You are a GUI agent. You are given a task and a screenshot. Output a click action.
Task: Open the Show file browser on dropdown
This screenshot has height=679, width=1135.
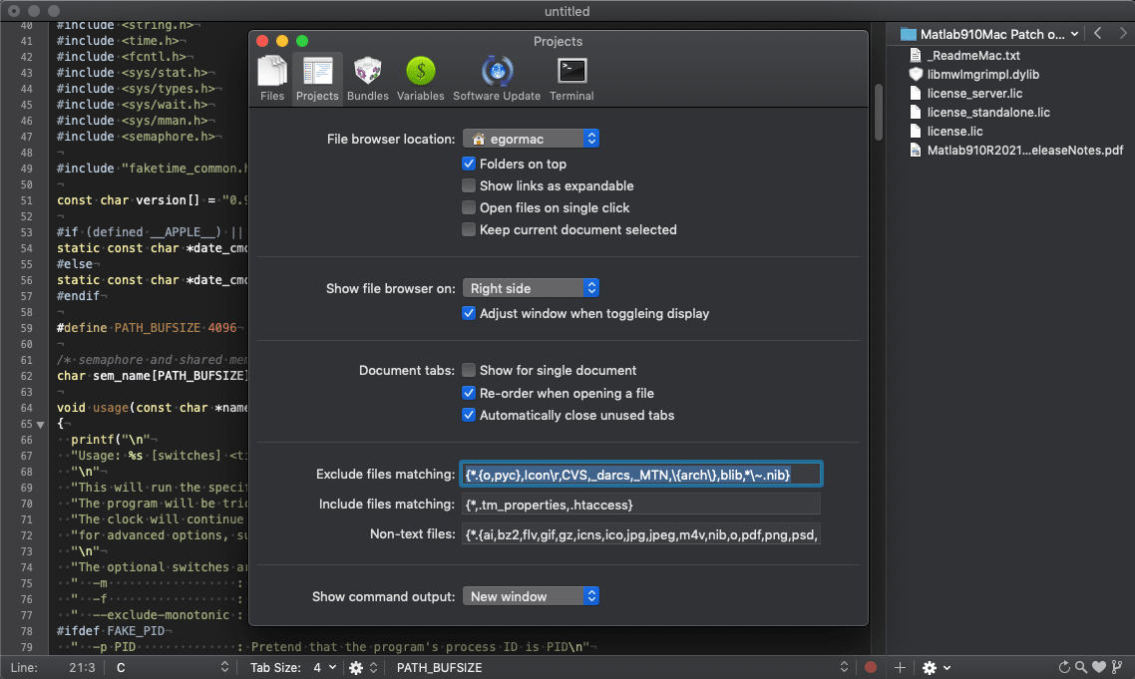(x=531, y=288)
